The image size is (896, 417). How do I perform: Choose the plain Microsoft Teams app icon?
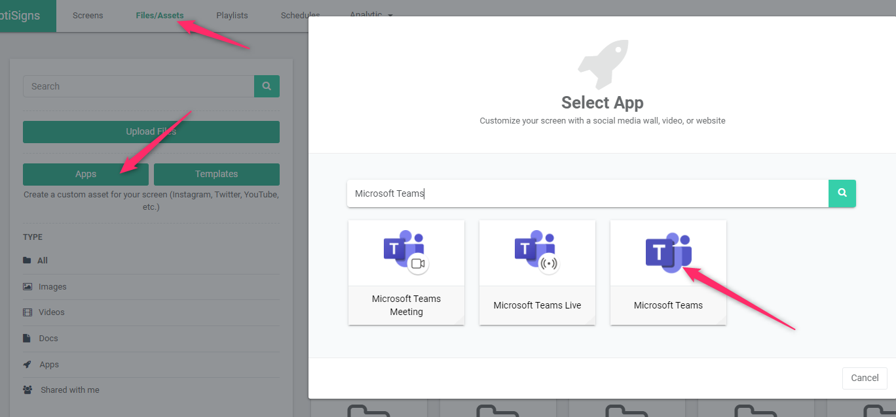pos(668,252)
